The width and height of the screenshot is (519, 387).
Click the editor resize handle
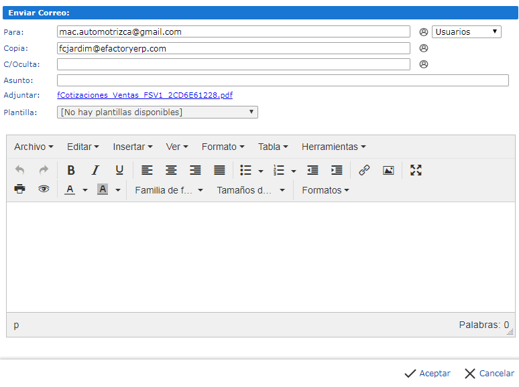510,332
